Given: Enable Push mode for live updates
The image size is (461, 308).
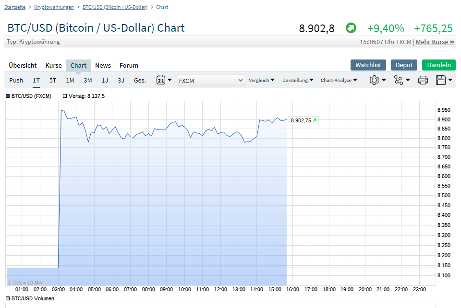Looking at the screenshot, I should [16, 80].
